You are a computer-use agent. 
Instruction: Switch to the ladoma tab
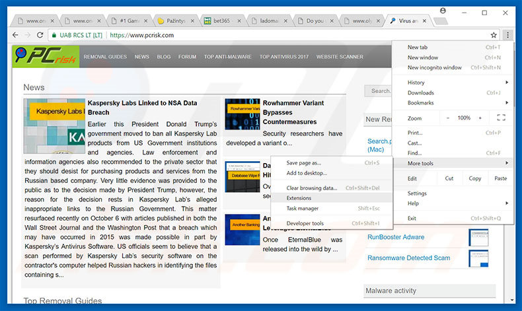point(268,20)
